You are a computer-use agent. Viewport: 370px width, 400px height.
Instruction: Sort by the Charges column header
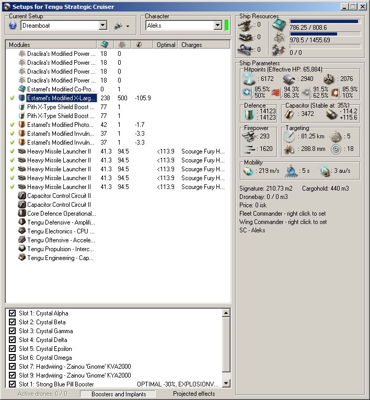[x=204, y=44]
